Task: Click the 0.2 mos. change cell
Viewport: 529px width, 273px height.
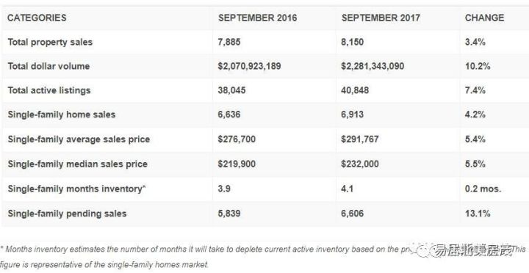Action: (483, 189)
